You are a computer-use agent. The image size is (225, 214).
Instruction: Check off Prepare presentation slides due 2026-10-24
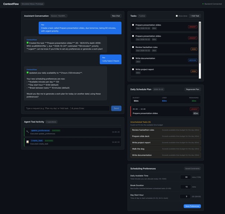(x=133, y=25)
